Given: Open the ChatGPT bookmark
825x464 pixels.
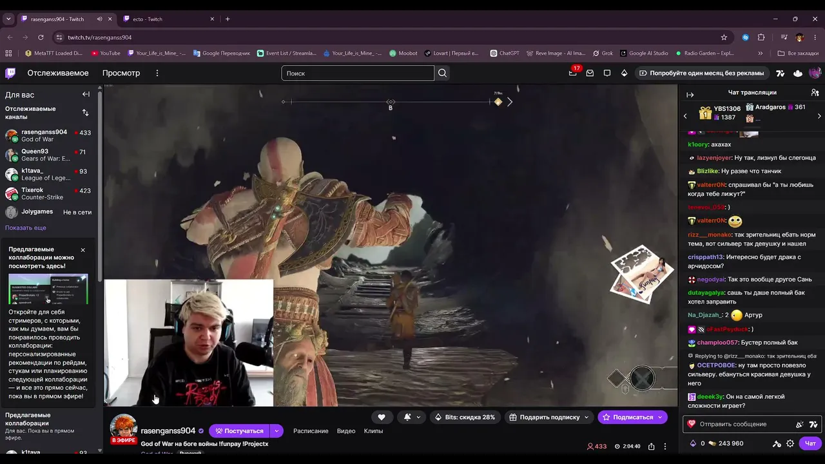Looking at the screenshot, I should (x=504, y=53).
